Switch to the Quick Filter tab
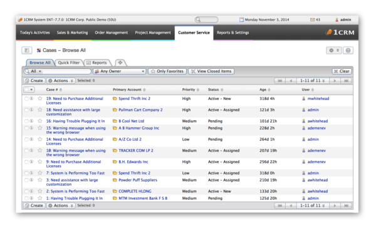The width and height of the screenshot is (376, 229). pyautogui.click(x=69, y=63)
